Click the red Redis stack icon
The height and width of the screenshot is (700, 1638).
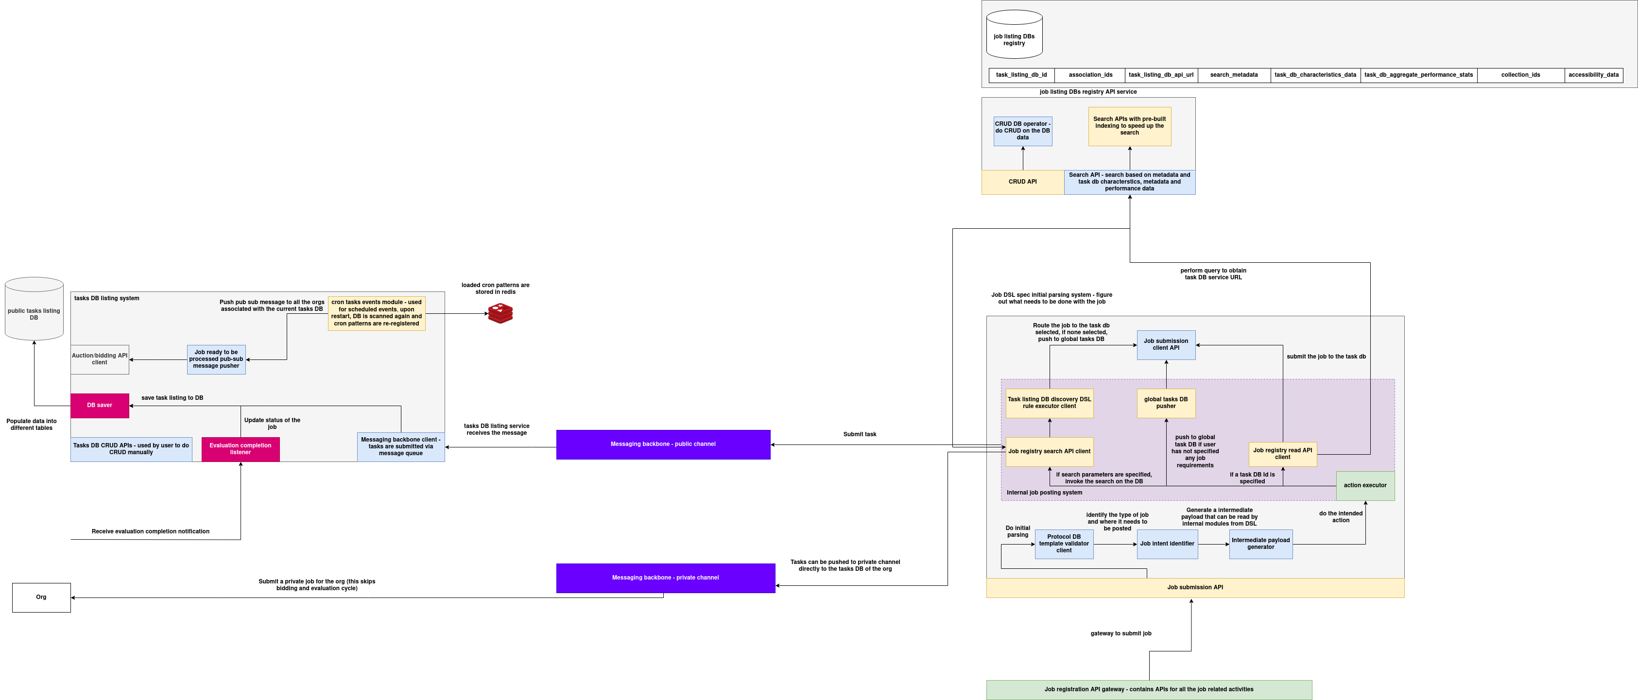click(500, 313)
